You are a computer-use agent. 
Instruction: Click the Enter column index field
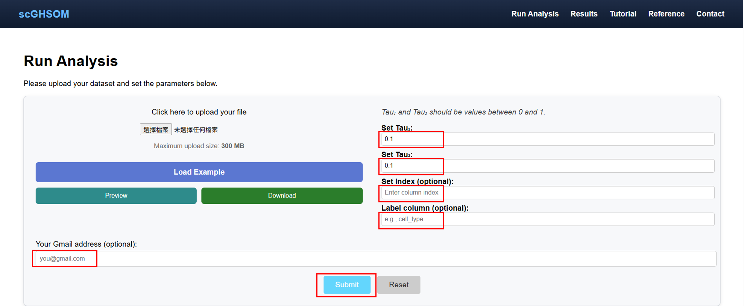click(547, 193)
